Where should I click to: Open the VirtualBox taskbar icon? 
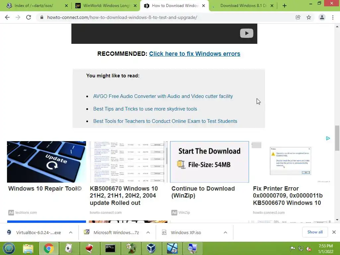pyautogui.click(x=151, y=248)
